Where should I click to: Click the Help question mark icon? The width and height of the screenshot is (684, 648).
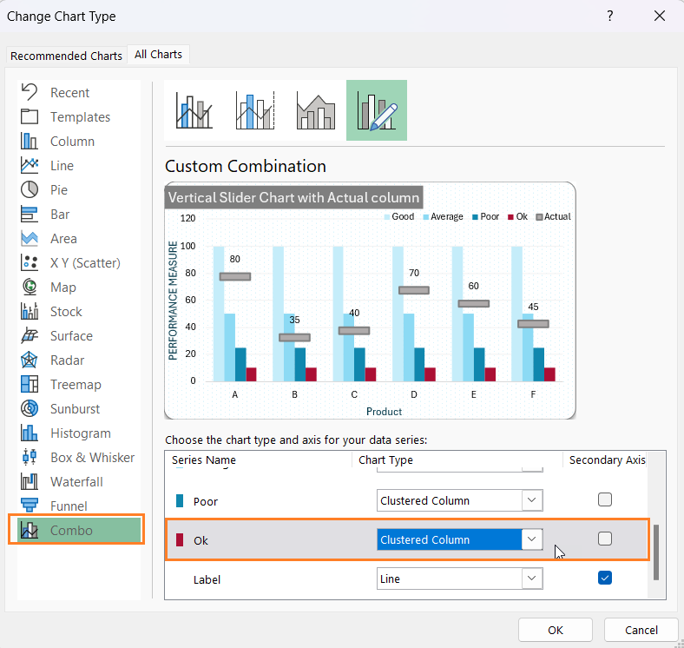(610, 17)
